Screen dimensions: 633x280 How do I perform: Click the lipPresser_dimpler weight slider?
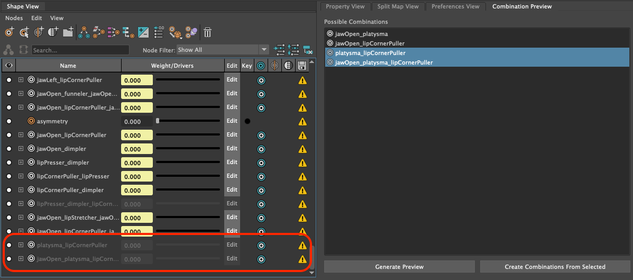click(188, 162)
